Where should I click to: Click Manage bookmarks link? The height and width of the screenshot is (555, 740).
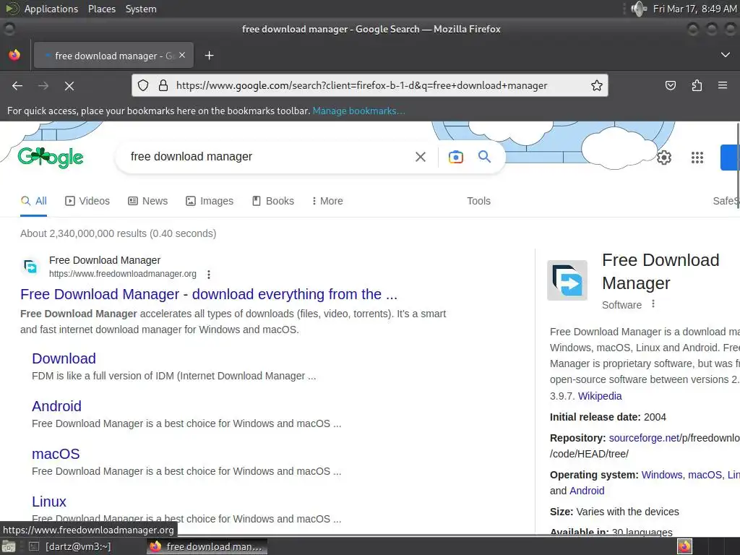coord(358,111)
